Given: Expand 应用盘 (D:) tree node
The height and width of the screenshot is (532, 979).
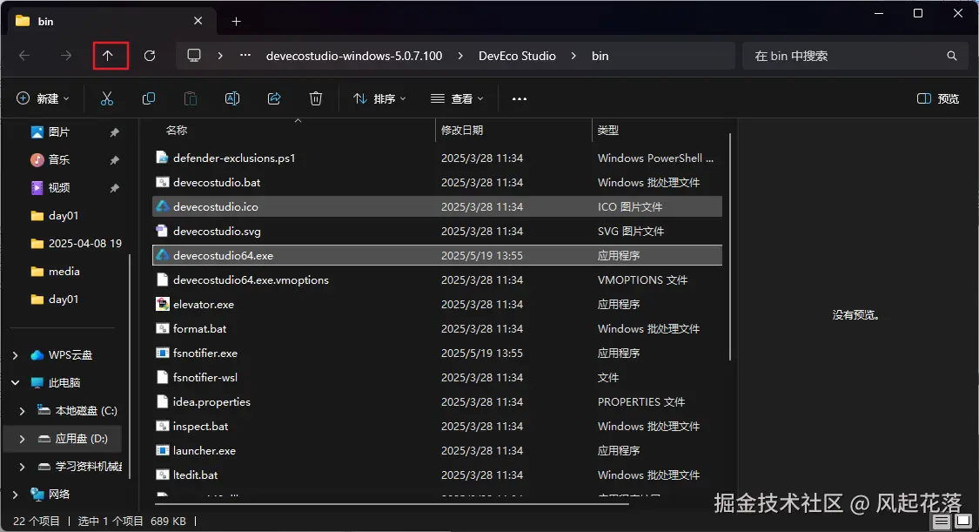Looking at the screenshot, I should pyautogui.click(x=23, y=439).
